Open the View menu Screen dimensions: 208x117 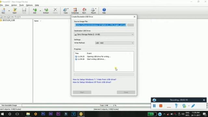(x=7, y=5)
